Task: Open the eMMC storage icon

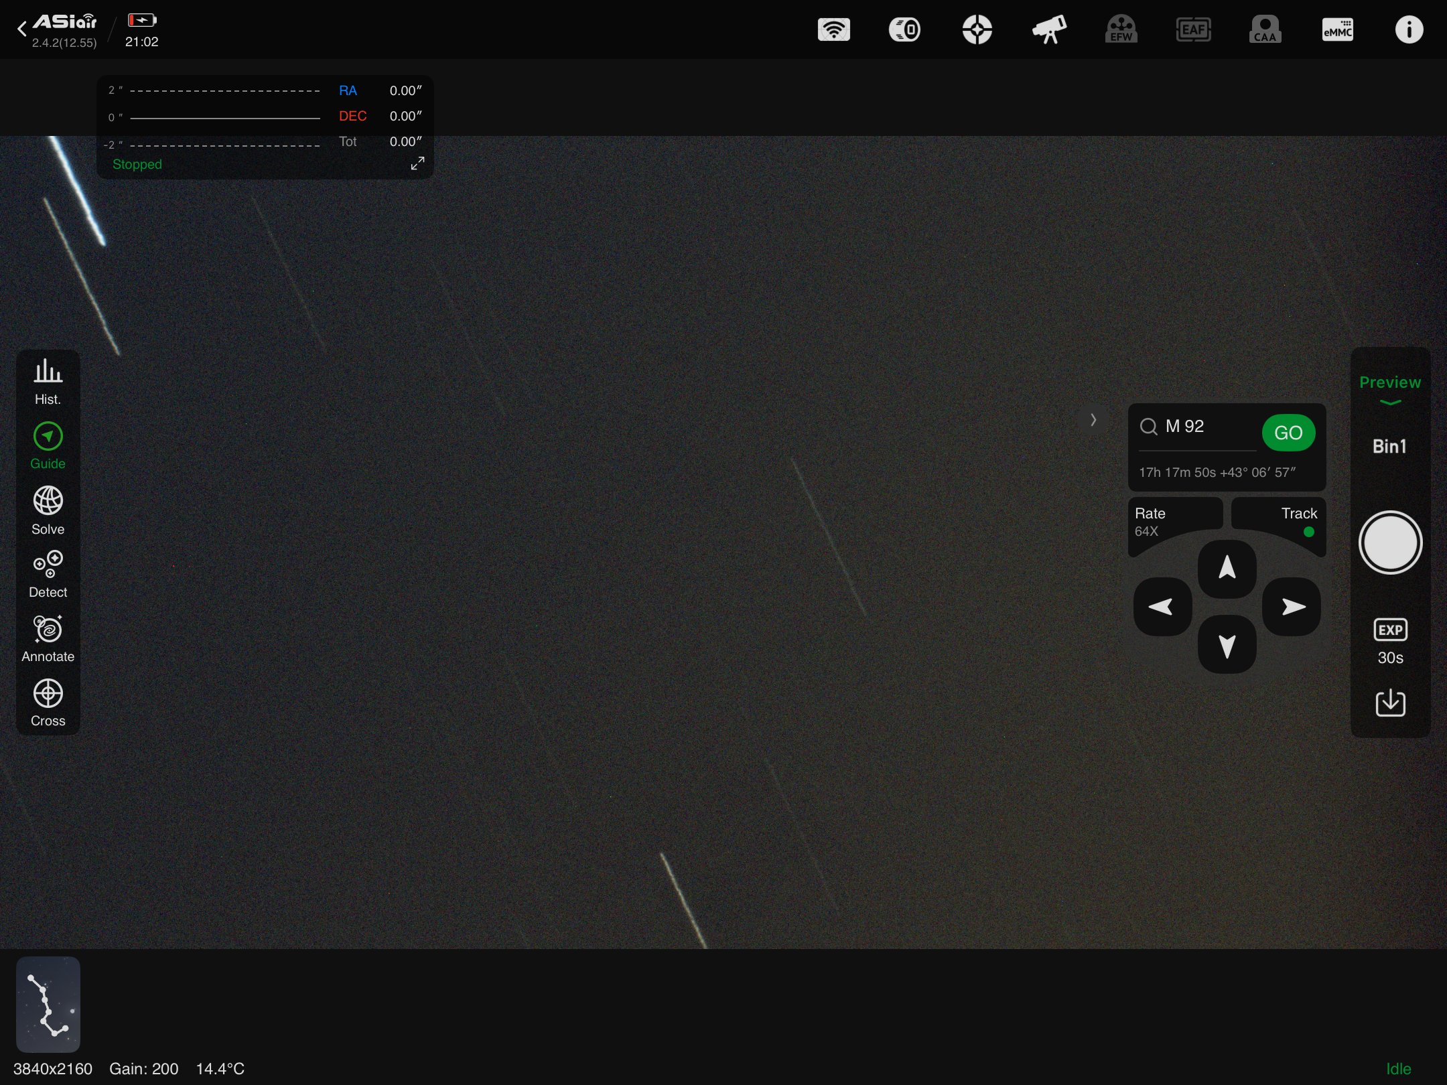Action: pos(1337,30)
